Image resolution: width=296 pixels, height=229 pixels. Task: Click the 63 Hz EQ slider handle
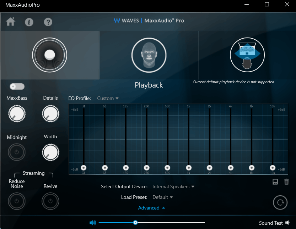tap(105, 168)
